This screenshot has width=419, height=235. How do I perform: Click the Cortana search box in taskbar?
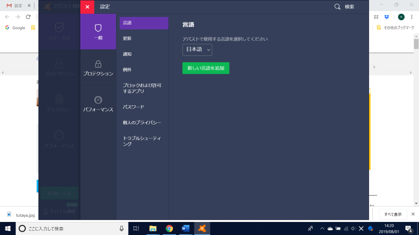pyautogui.click(x=72, y=228)
